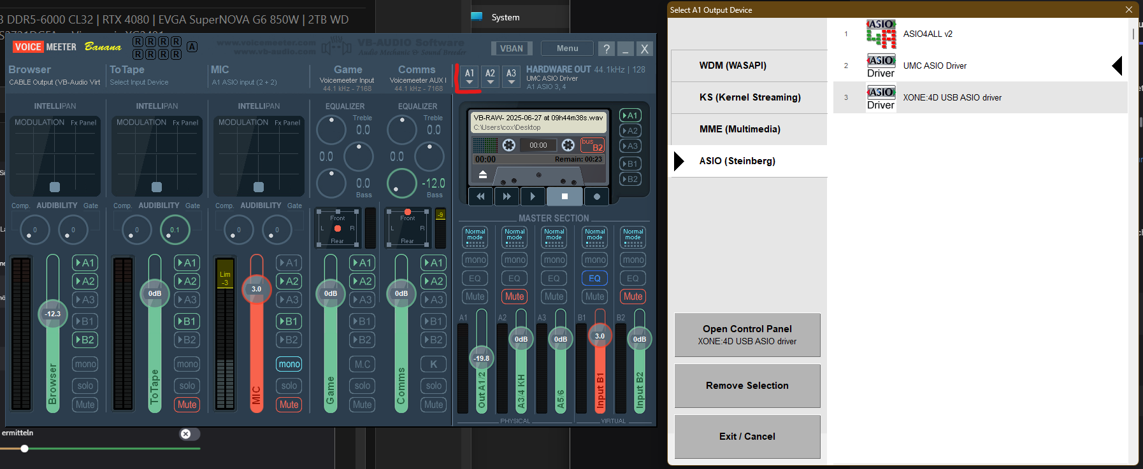Image resolution: width=1143 pixels, height=469 pixels.
Task: Toggle recorder A1 bus source
Action: coord(630,115)
